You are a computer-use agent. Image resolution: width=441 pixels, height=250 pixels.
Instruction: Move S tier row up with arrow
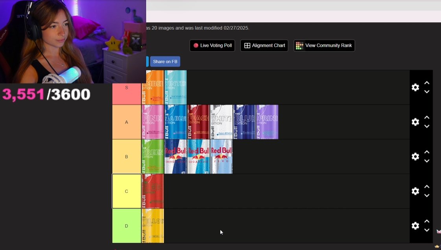click(427, 83)
